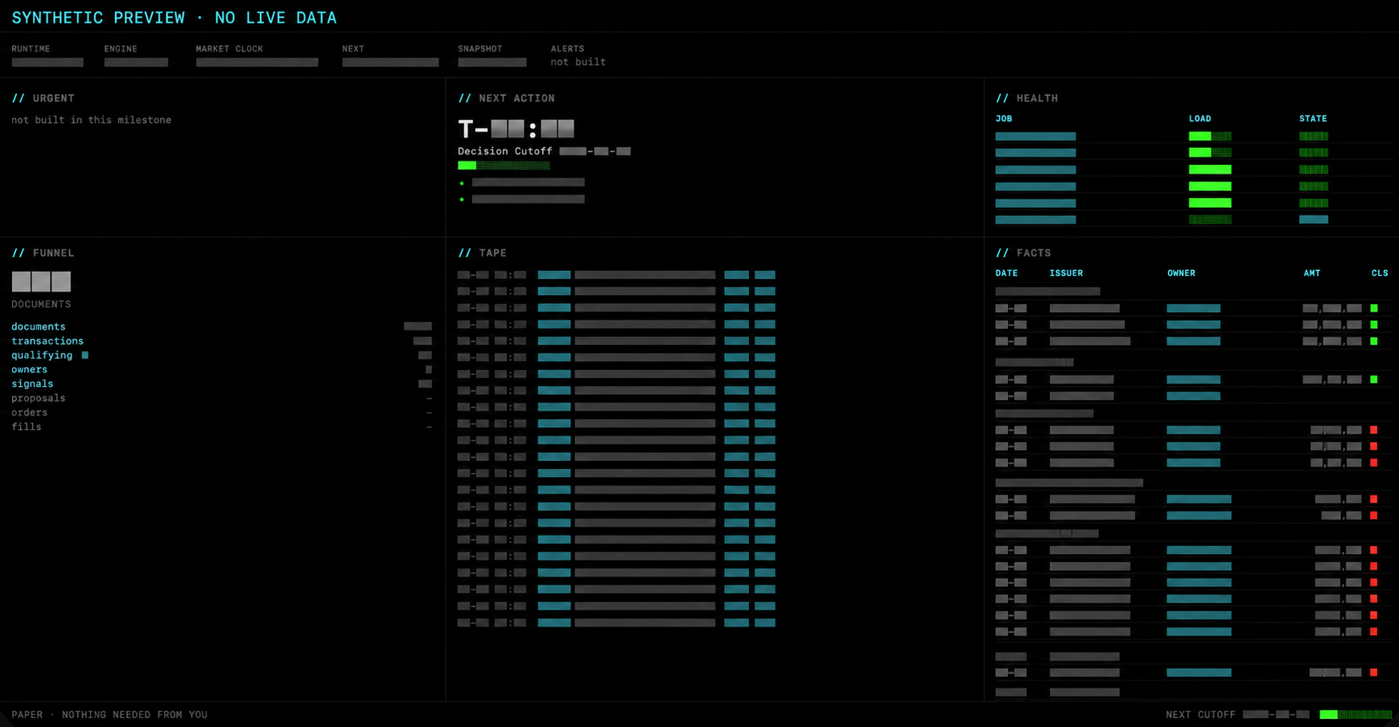Click the T-minus countdown timer
The image size is (1399, 727).
(x=516, y=129)
